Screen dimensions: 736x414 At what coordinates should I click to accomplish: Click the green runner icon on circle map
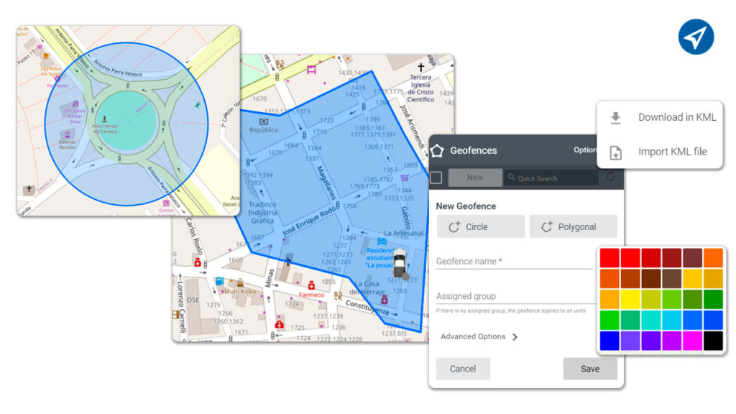pos(198,105)
